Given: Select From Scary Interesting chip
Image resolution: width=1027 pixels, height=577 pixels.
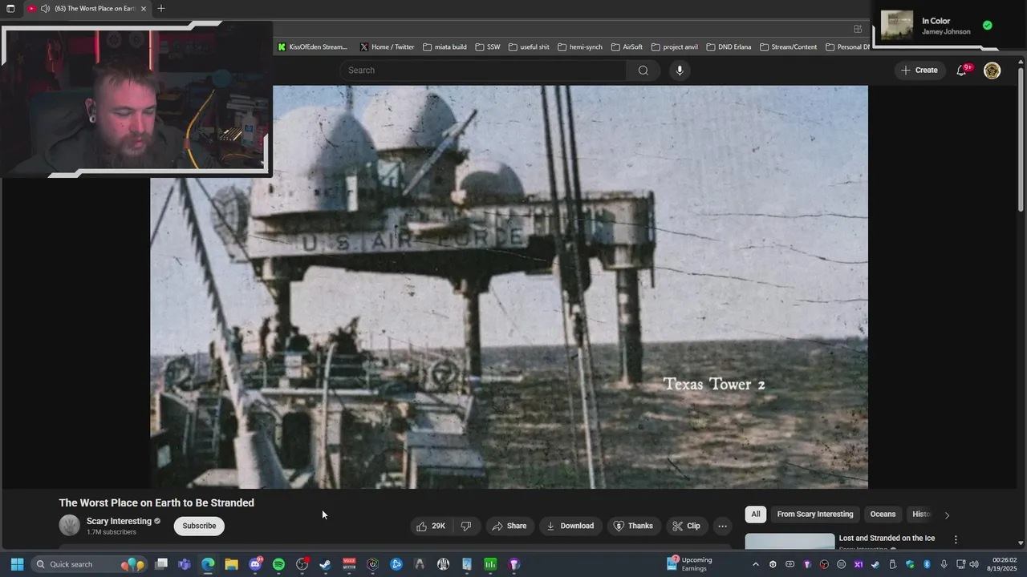Looking at the screenshot, I should [814, 514].
